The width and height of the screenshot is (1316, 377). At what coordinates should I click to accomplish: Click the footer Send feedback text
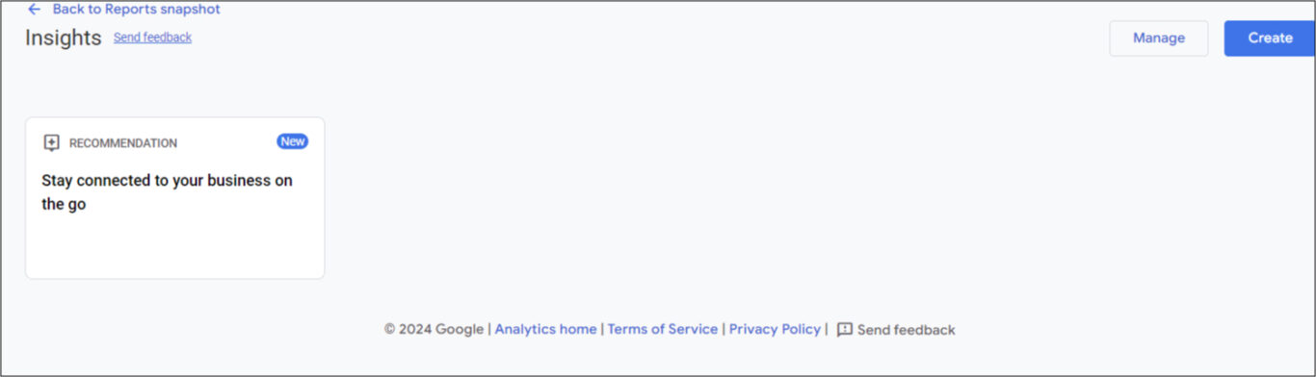click(x=907, y=330)
